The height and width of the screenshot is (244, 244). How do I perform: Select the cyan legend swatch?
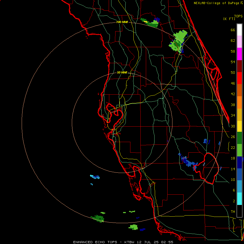click(239, 199)
